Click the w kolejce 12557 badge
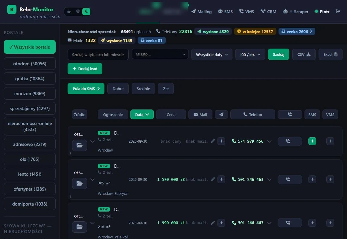This screenshot has height=239, width=347. coord(255,31)
